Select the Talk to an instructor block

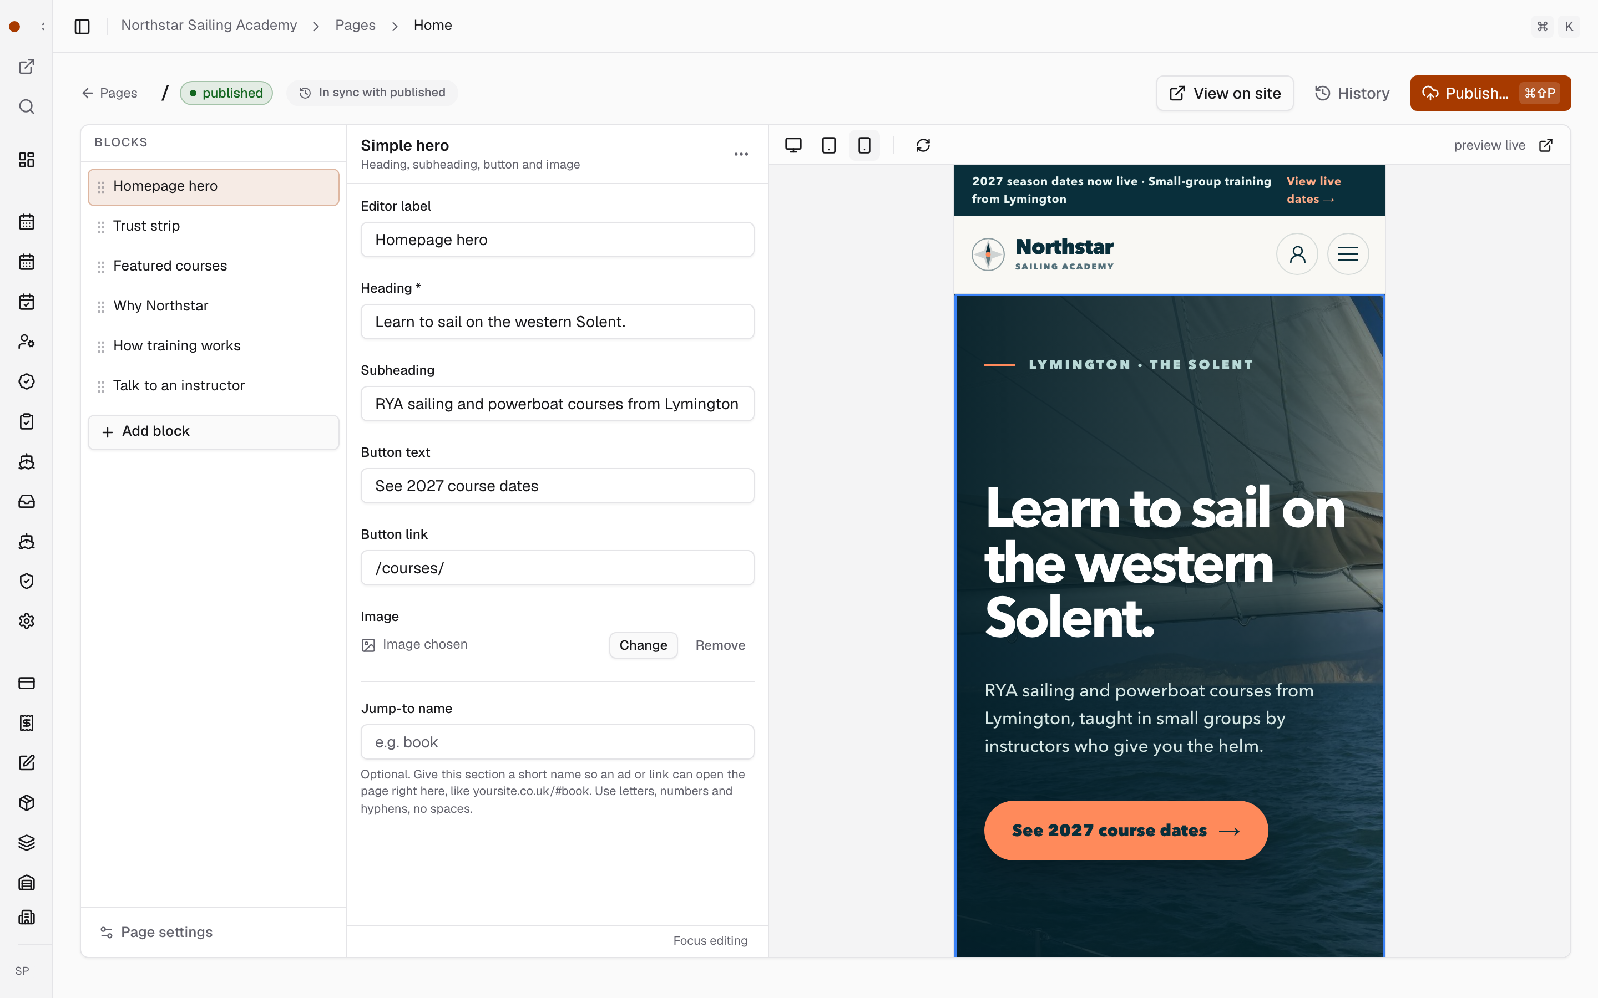point(213,386)
